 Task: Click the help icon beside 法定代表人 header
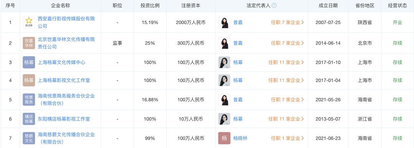point(274,5)
